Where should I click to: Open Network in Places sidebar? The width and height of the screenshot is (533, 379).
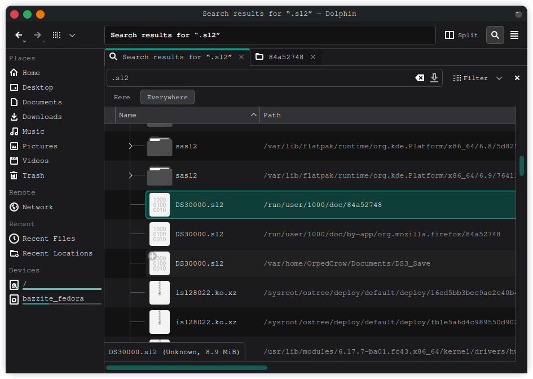click(x=37, y=207)
